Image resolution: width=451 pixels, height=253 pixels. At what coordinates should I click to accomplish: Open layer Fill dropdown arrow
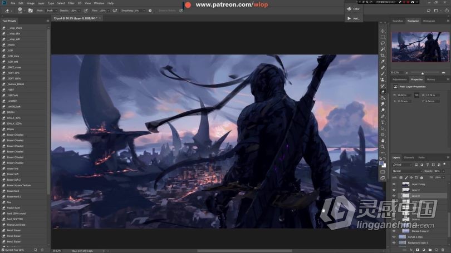point(444,177)
